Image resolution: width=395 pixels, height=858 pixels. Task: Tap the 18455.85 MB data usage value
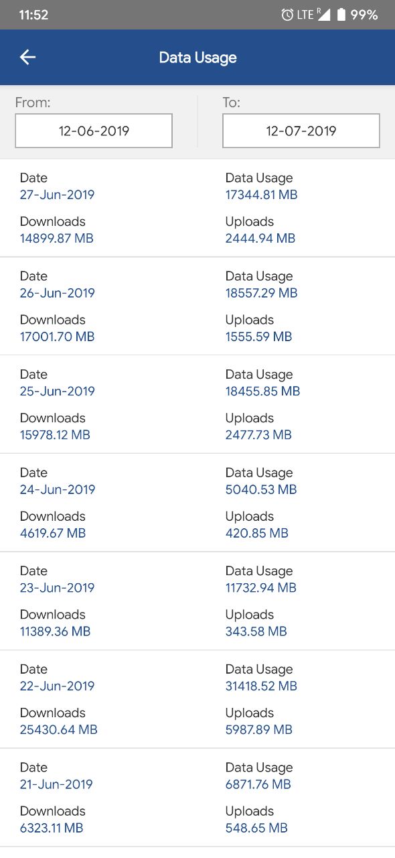(x=262, y=391)
